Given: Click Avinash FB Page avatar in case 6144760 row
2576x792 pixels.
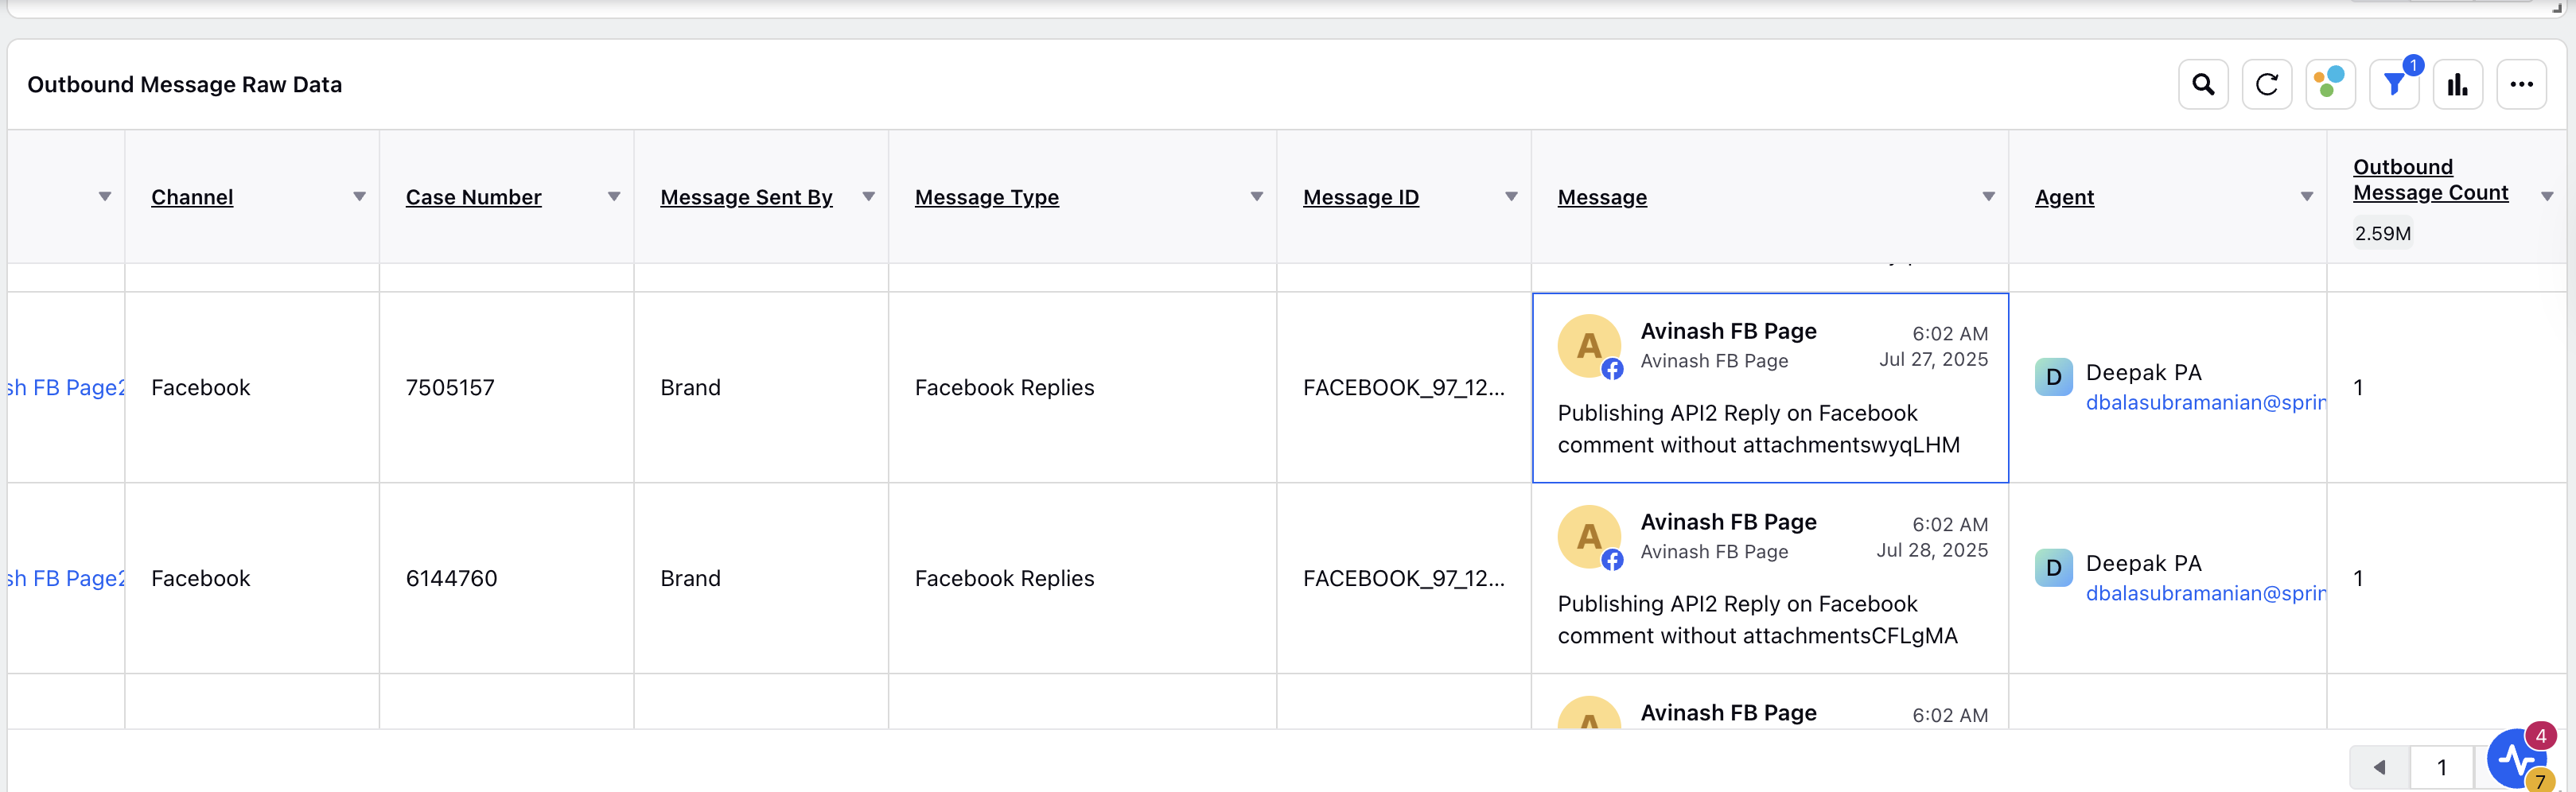Looking at the screenshot, I should click(1589, 537).
